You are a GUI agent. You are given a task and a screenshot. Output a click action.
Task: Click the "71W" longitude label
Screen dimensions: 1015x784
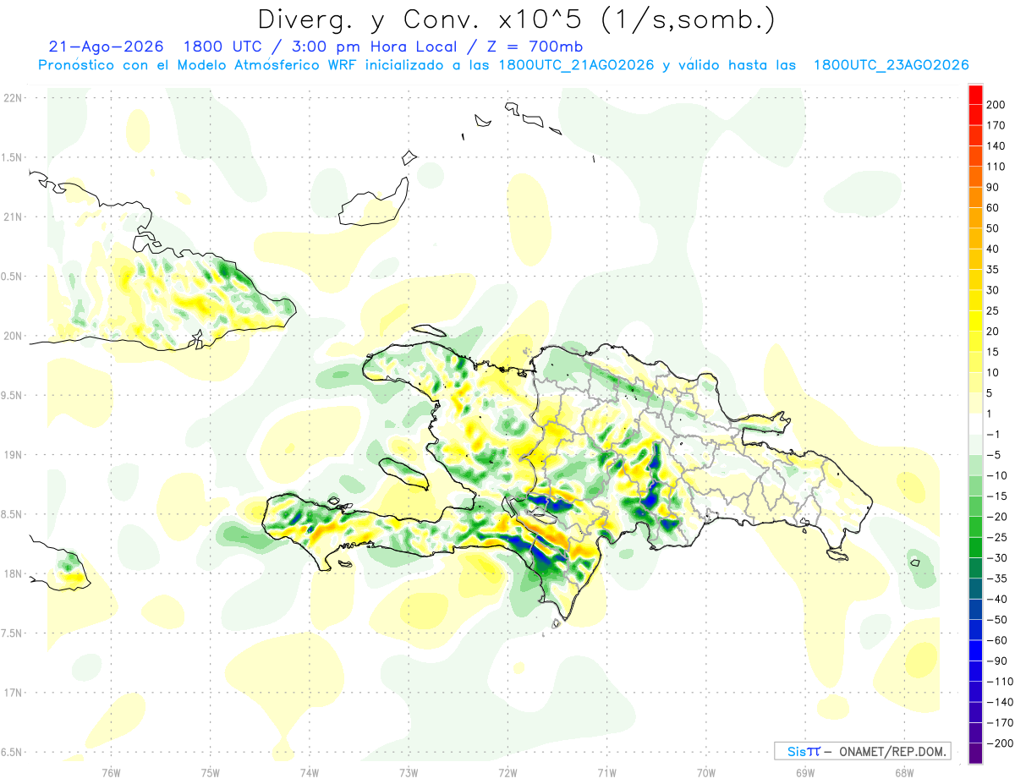click(606, 772)
